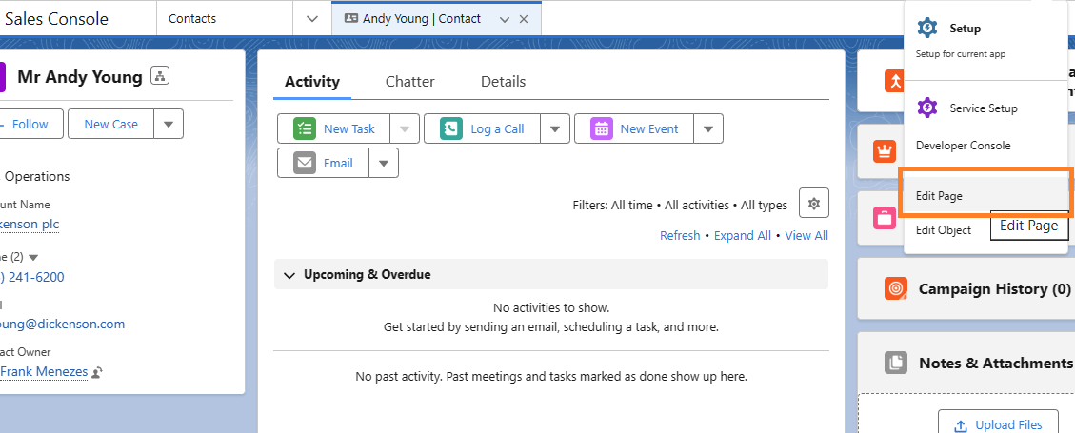Click the New Case button
The width and height of the screenshot is (1075, 433).
[111, 124]
